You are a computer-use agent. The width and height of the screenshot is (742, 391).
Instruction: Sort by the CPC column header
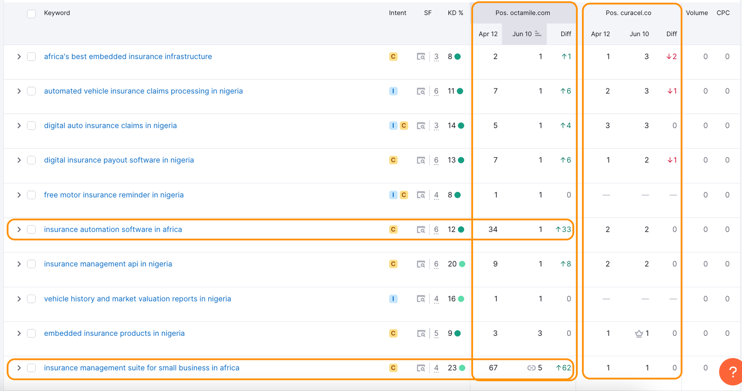tap(723, 13)
